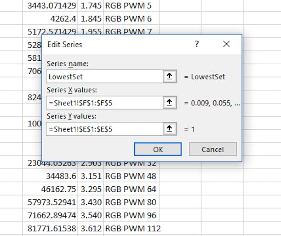Viewport: 281px width, 236px height.
Task: Focus the Series X values input field
Action: click(x=104, y=103)
